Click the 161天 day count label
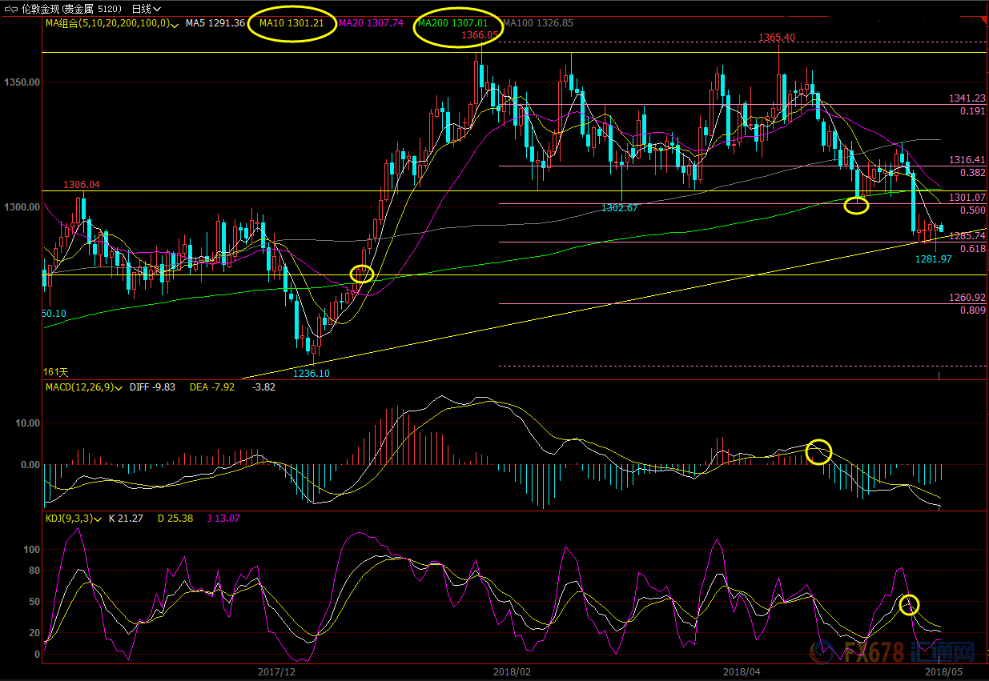The height and width of the screenshot is (681, 989). tap(56, 373)
